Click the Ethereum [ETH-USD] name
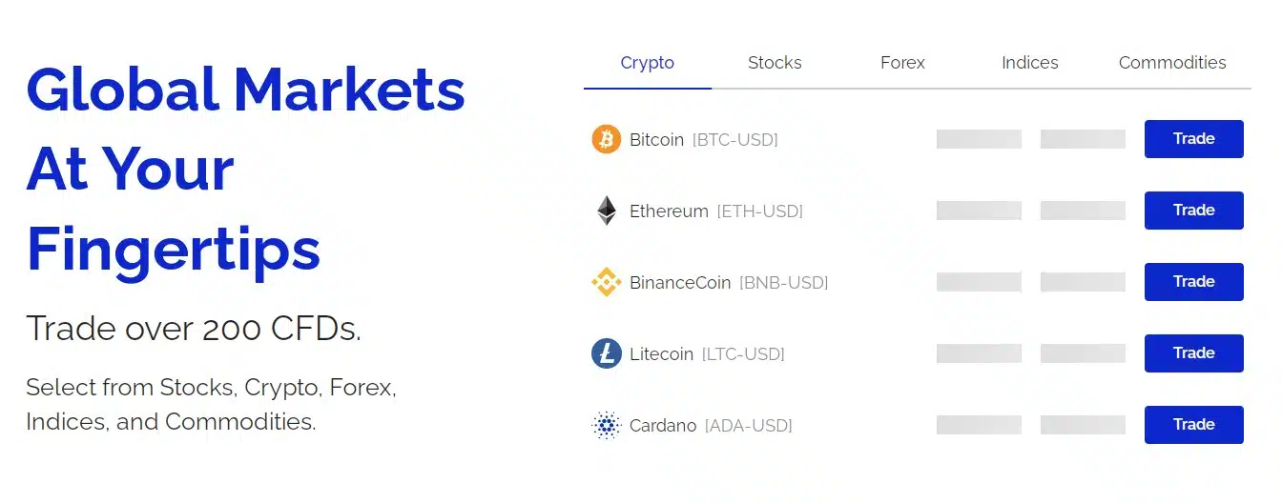 716,211
